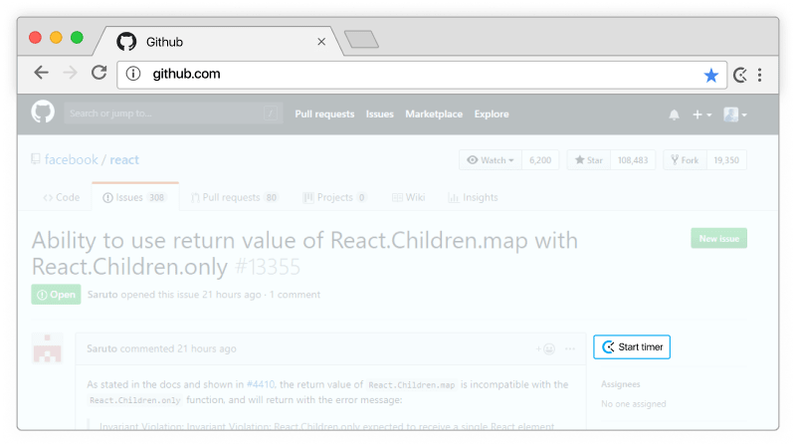Viewport: 796px width, 447px height.
Task: Click the green New issue button
Action: [x=718, y=238]
